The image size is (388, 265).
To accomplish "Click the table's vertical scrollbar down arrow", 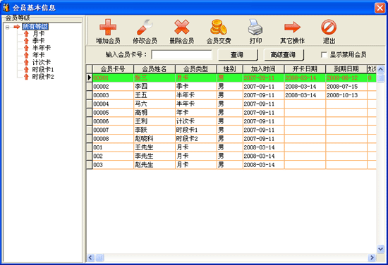I will coord(380,249).
